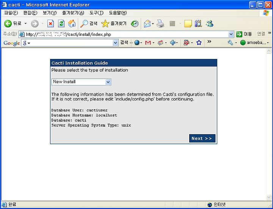Screen dimensions: 273x209
Task: Click the blue star bookmark icon
Action: pos(199,43)
